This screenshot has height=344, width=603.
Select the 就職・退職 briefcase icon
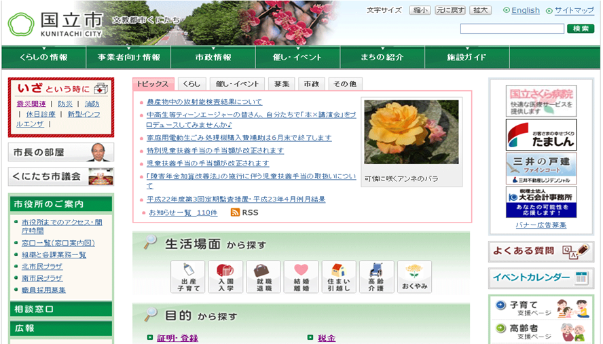pos(263,277)
